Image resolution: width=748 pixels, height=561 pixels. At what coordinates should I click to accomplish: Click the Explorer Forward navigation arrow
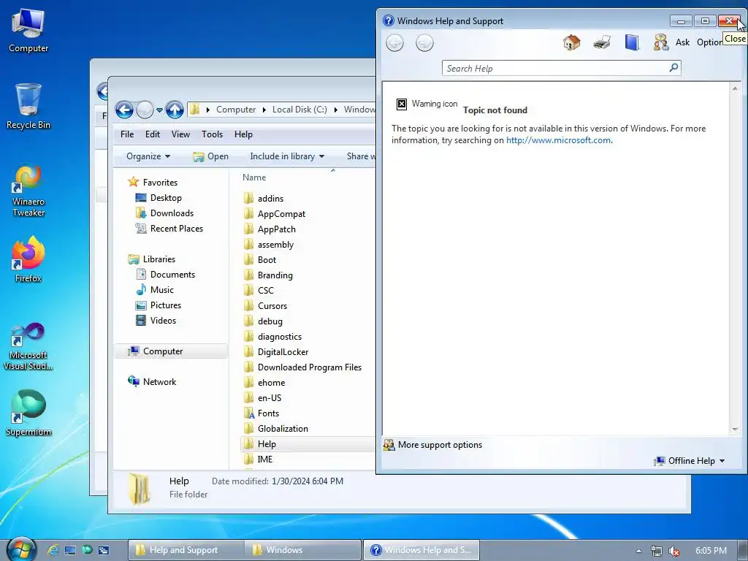coord(145,110)
